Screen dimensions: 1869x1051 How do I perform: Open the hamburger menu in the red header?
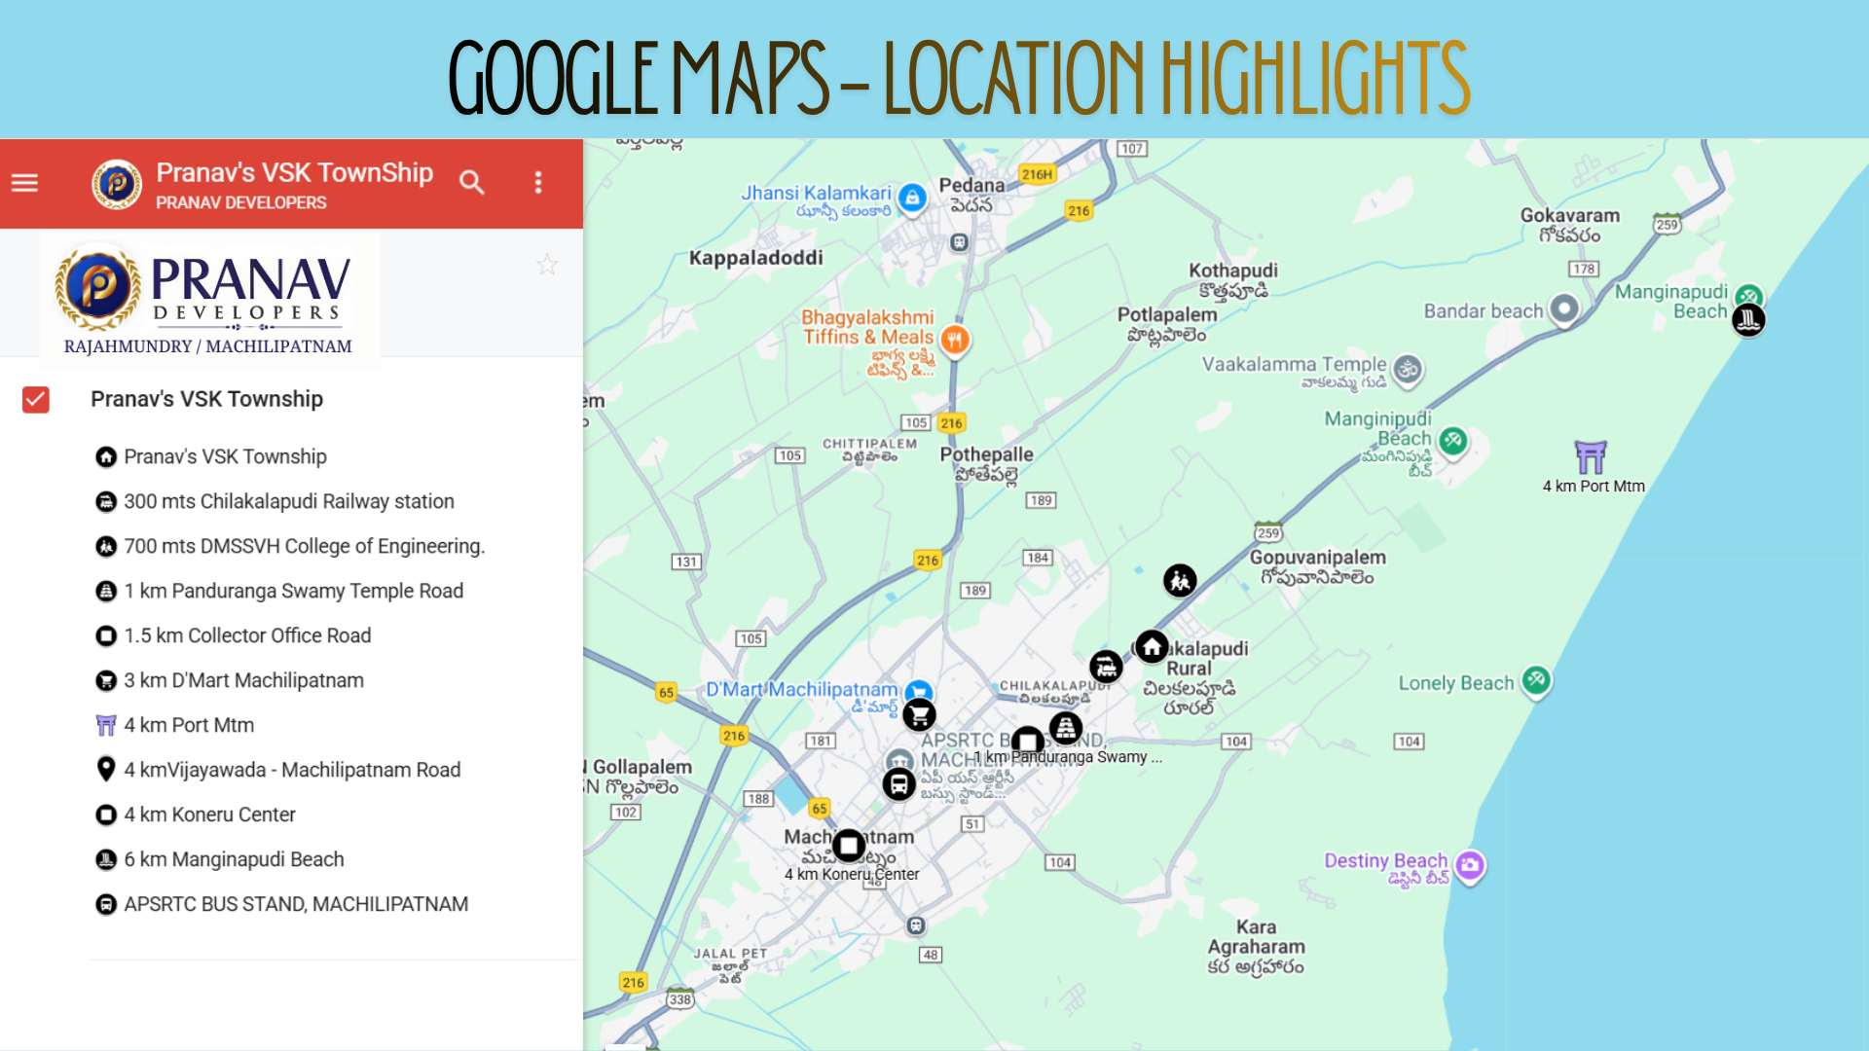25,183
